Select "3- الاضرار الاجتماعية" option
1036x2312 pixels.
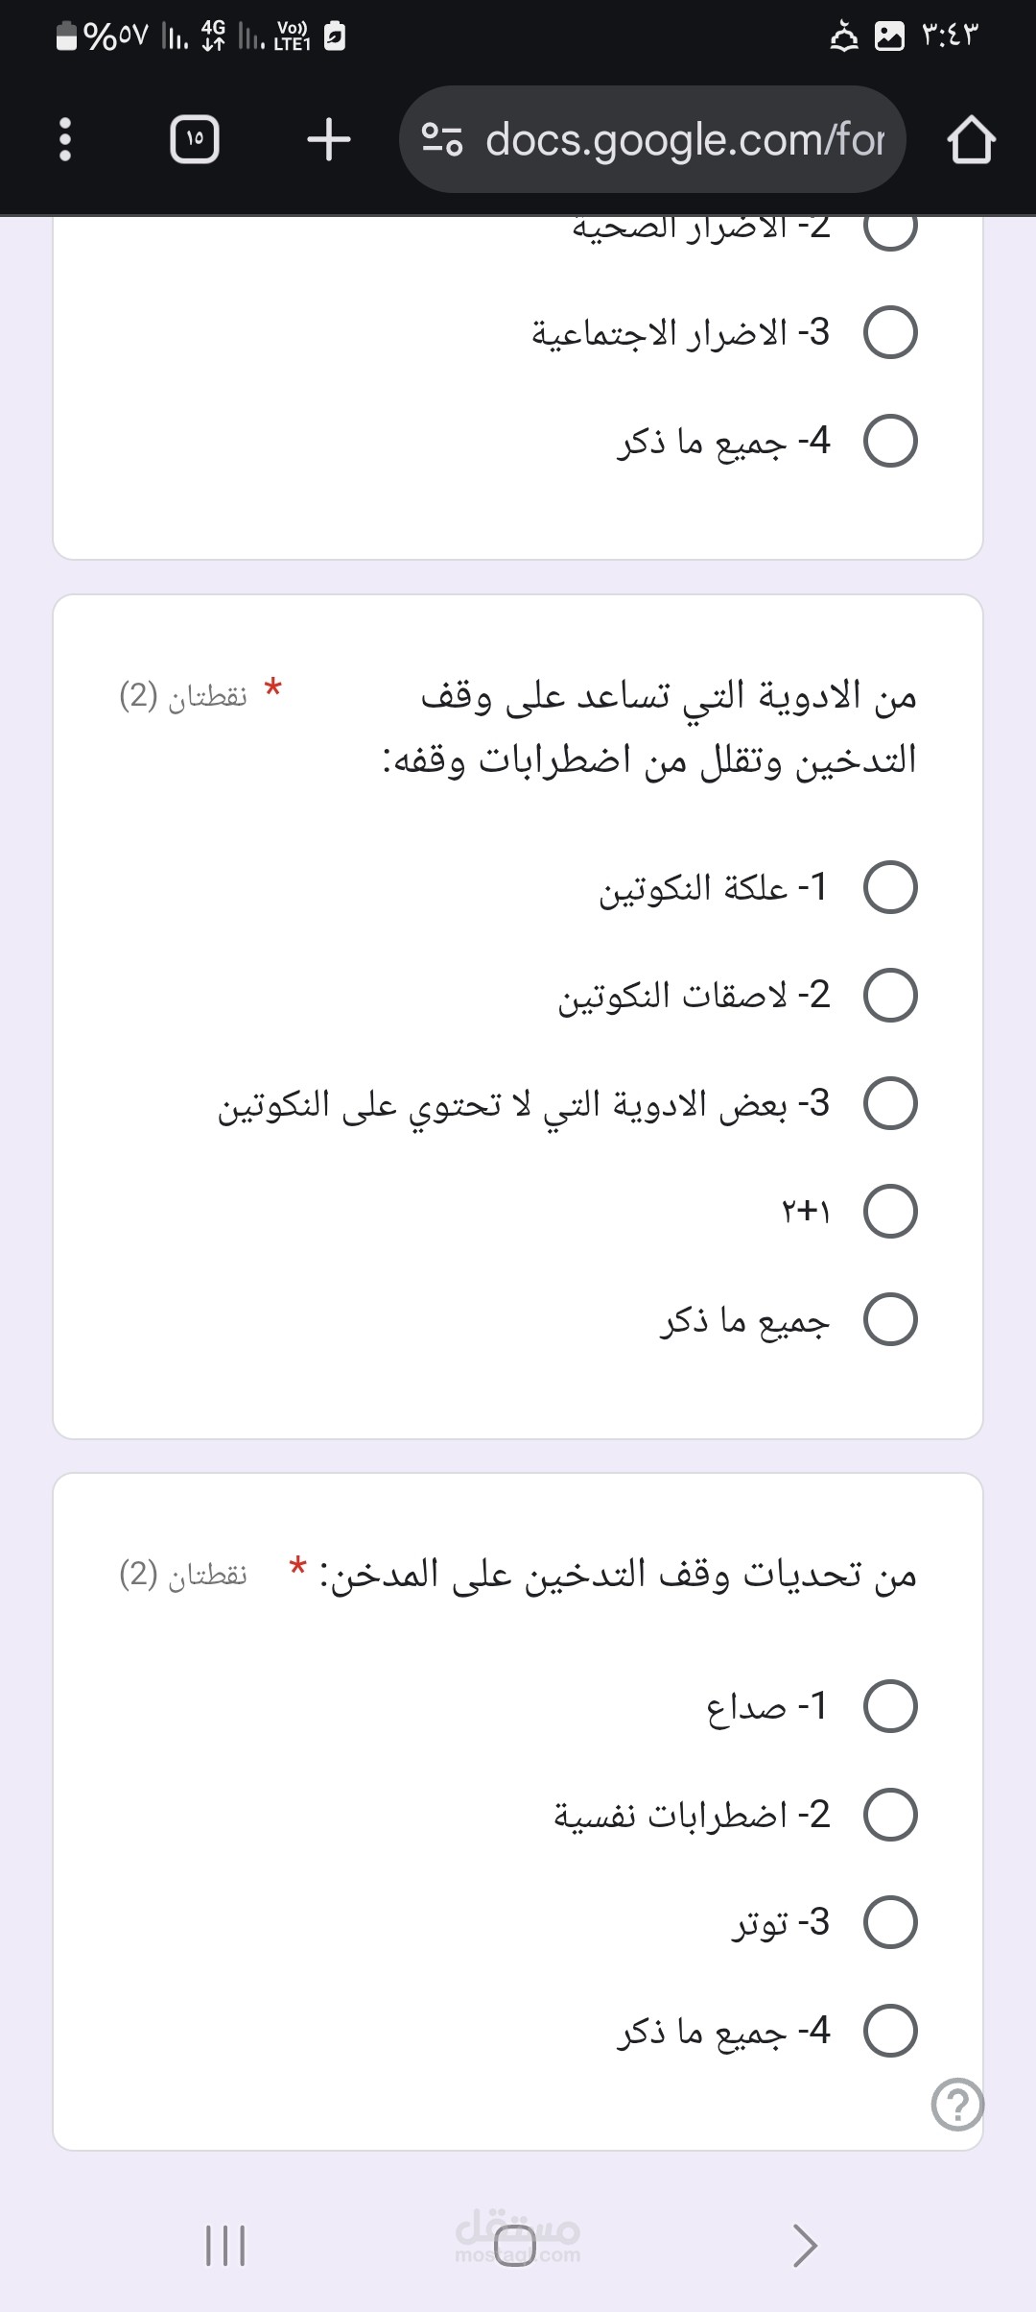[890, 332]
